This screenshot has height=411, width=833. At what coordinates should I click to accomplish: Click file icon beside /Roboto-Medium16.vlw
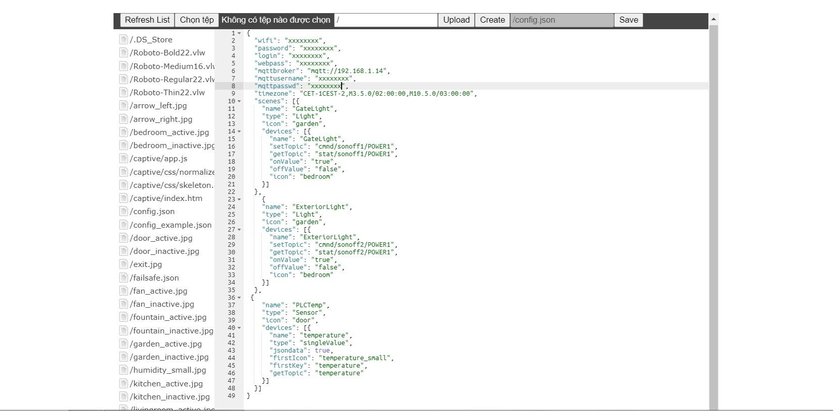[124, 66]
